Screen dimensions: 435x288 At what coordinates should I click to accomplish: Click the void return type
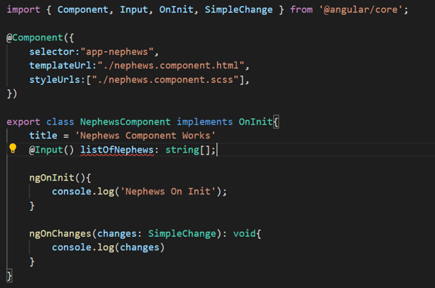244,233
